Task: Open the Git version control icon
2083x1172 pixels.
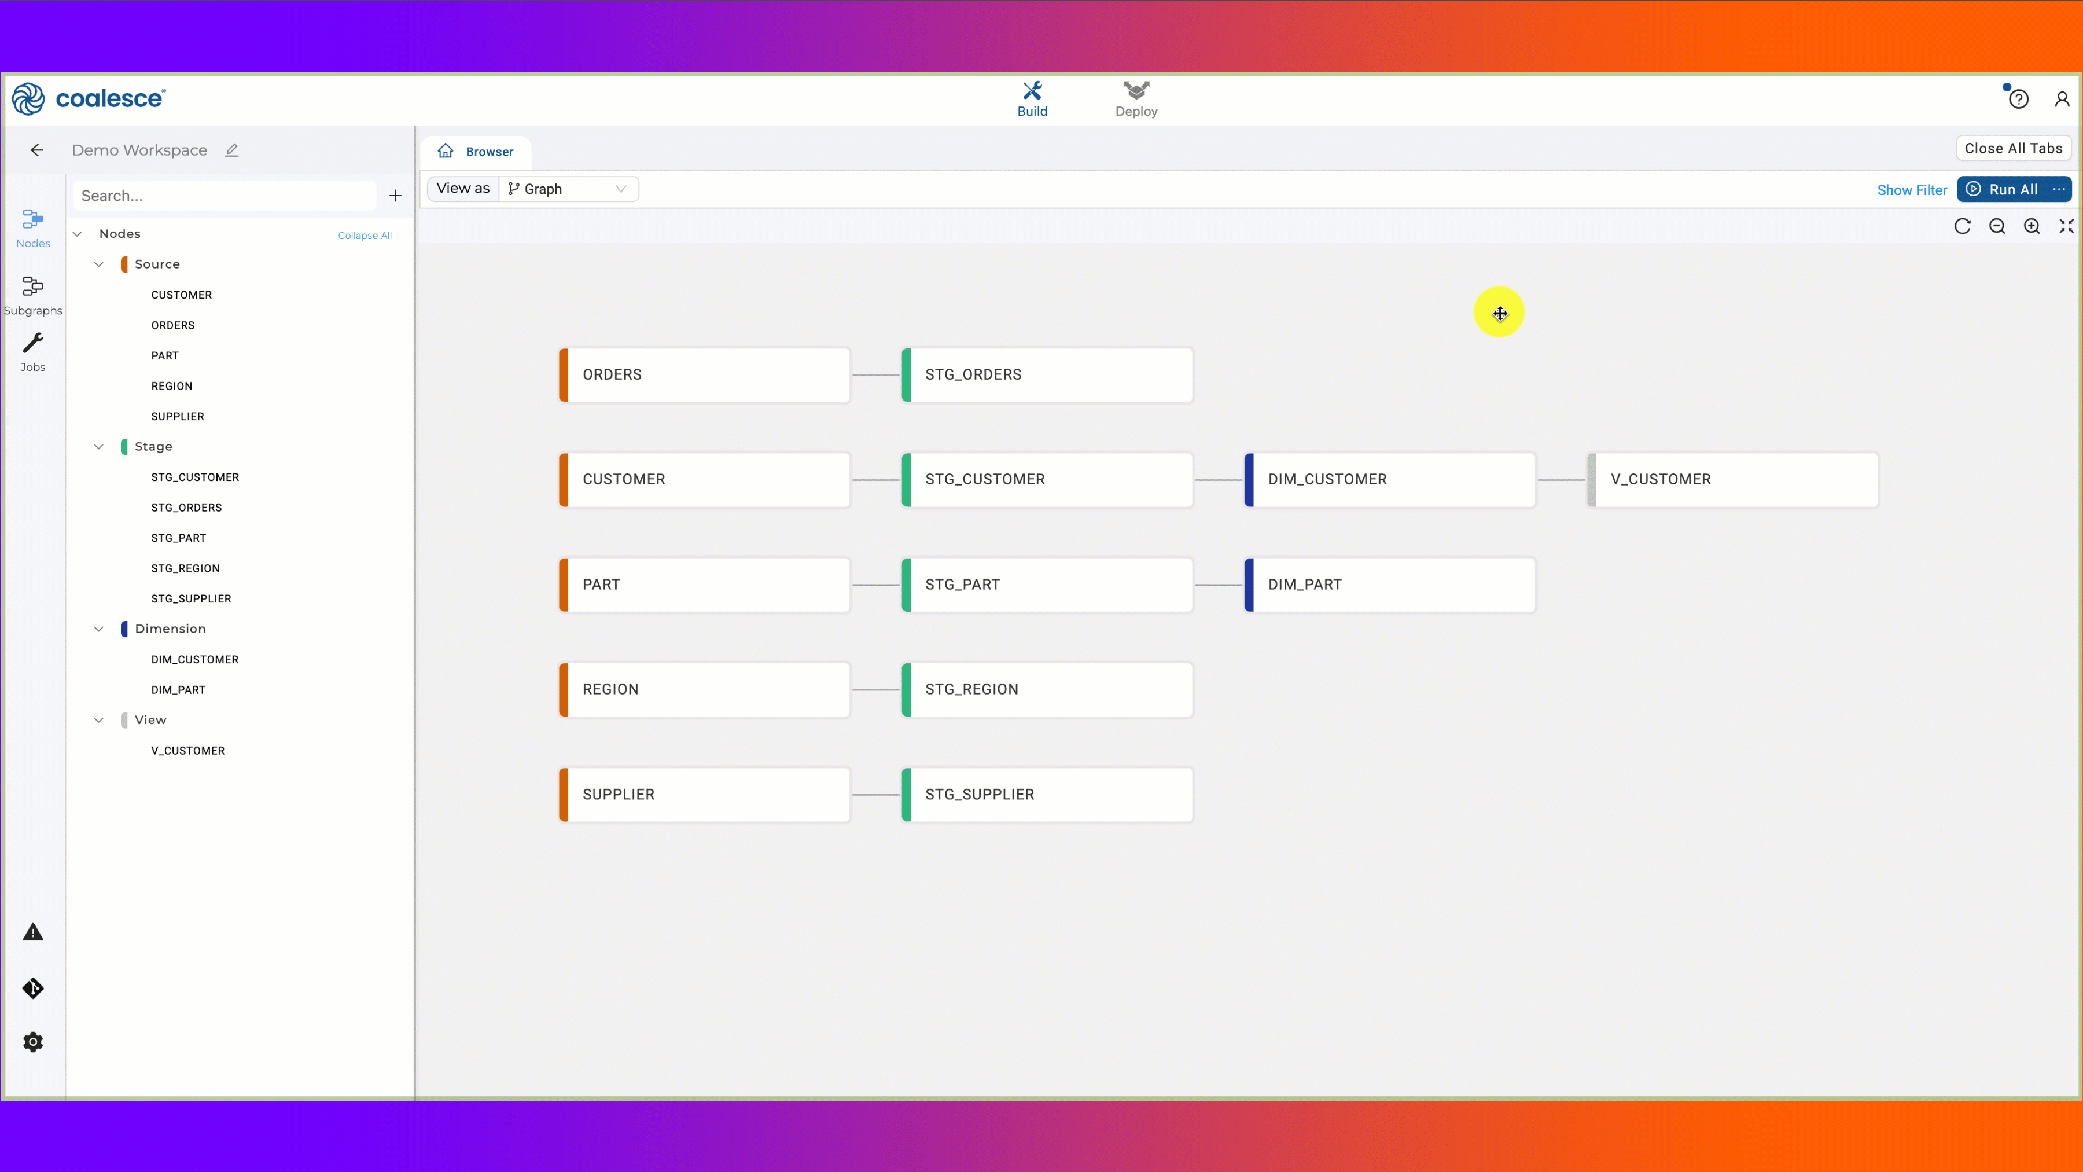Action: coord(33,987)
